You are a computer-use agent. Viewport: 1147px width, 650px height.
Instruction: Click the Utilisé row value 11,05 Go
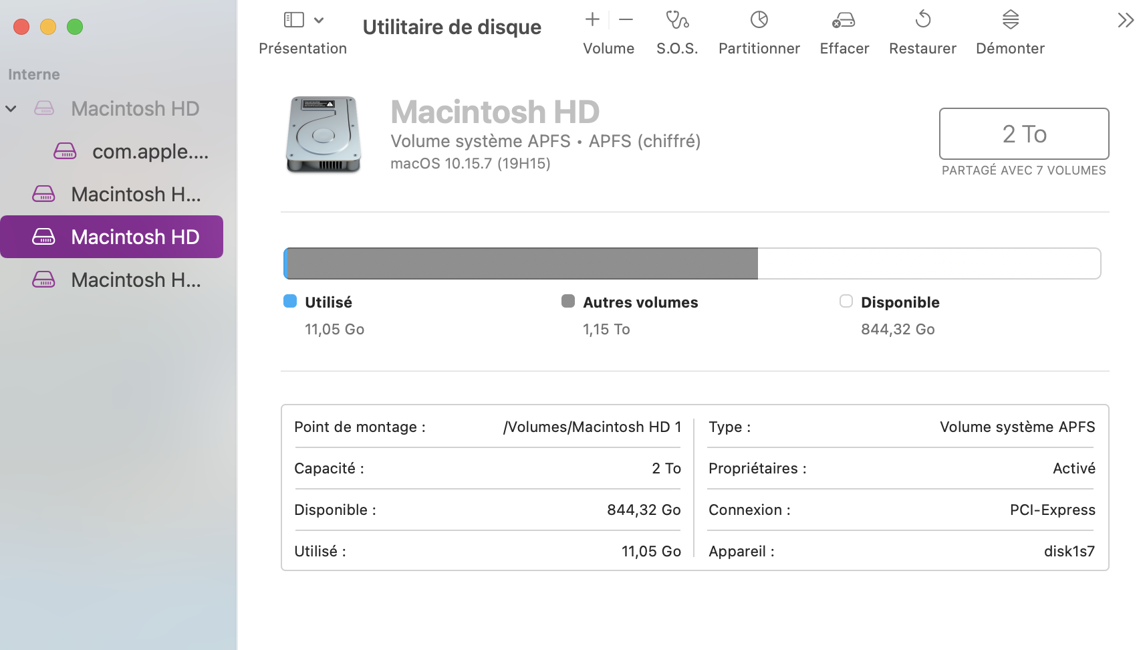(651, 552)
